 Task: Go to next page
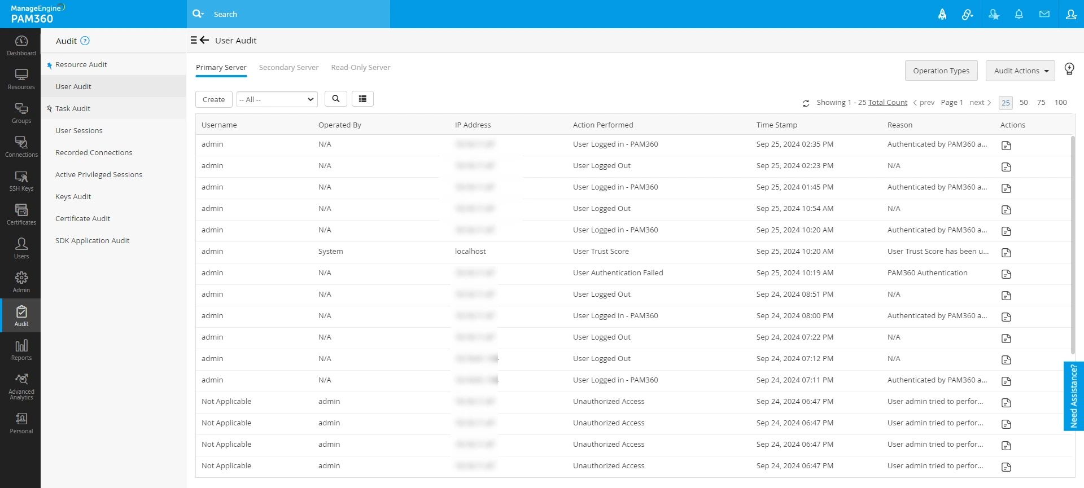980,102
